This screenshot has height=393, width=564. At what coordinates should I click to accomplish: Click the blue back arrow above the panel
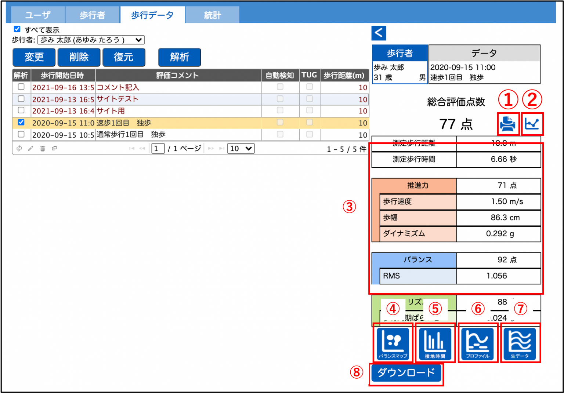point(379,33)
